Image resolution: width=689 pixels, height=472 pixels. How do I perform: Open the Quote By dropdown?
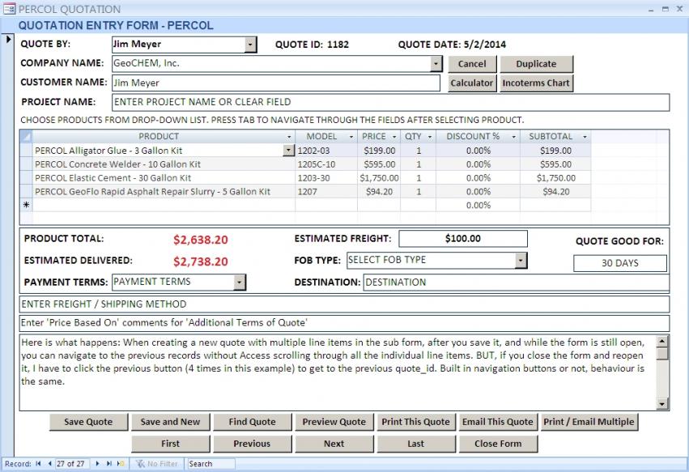[250, 45]
